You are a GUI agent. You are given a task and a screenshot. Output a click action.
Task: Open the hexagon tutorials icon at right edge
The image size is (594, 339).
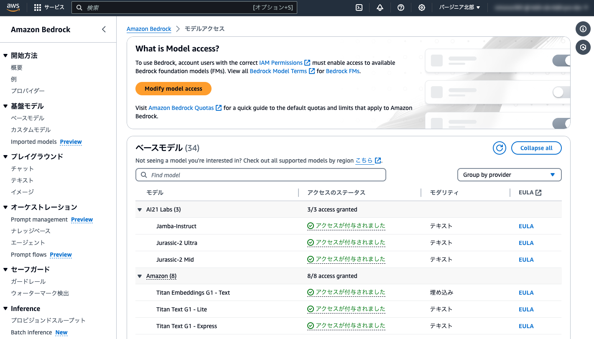583,47
